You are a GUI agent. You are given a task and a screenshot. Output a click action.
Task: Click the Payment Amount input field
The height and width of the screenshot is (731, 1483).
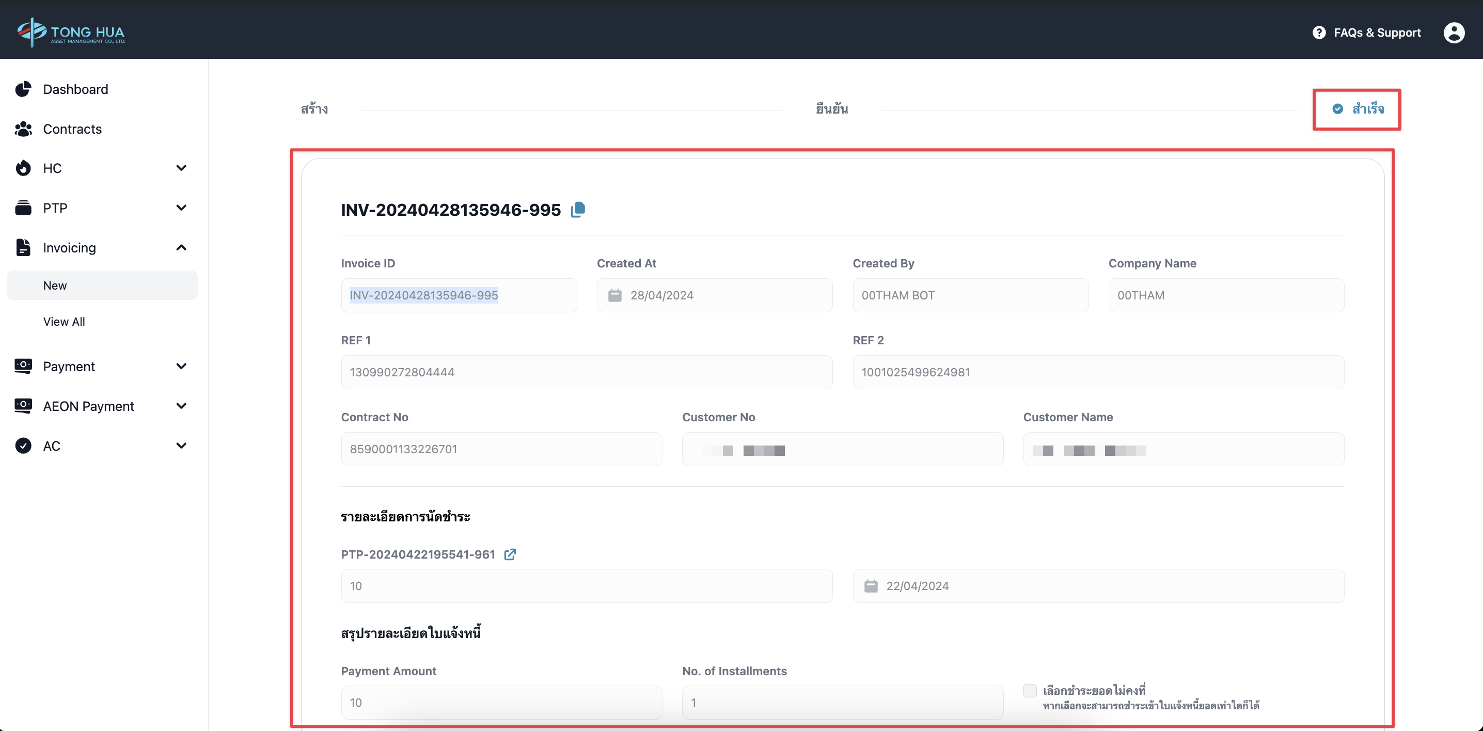pos(501,702)
